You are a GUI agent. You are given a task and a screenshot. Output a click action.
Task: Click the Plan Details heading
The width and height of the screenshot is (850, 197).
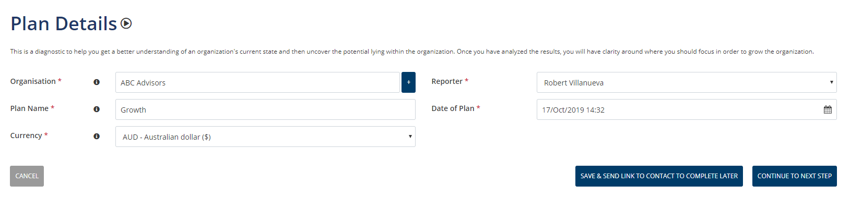pyautogui.click(x=64, y=24)
